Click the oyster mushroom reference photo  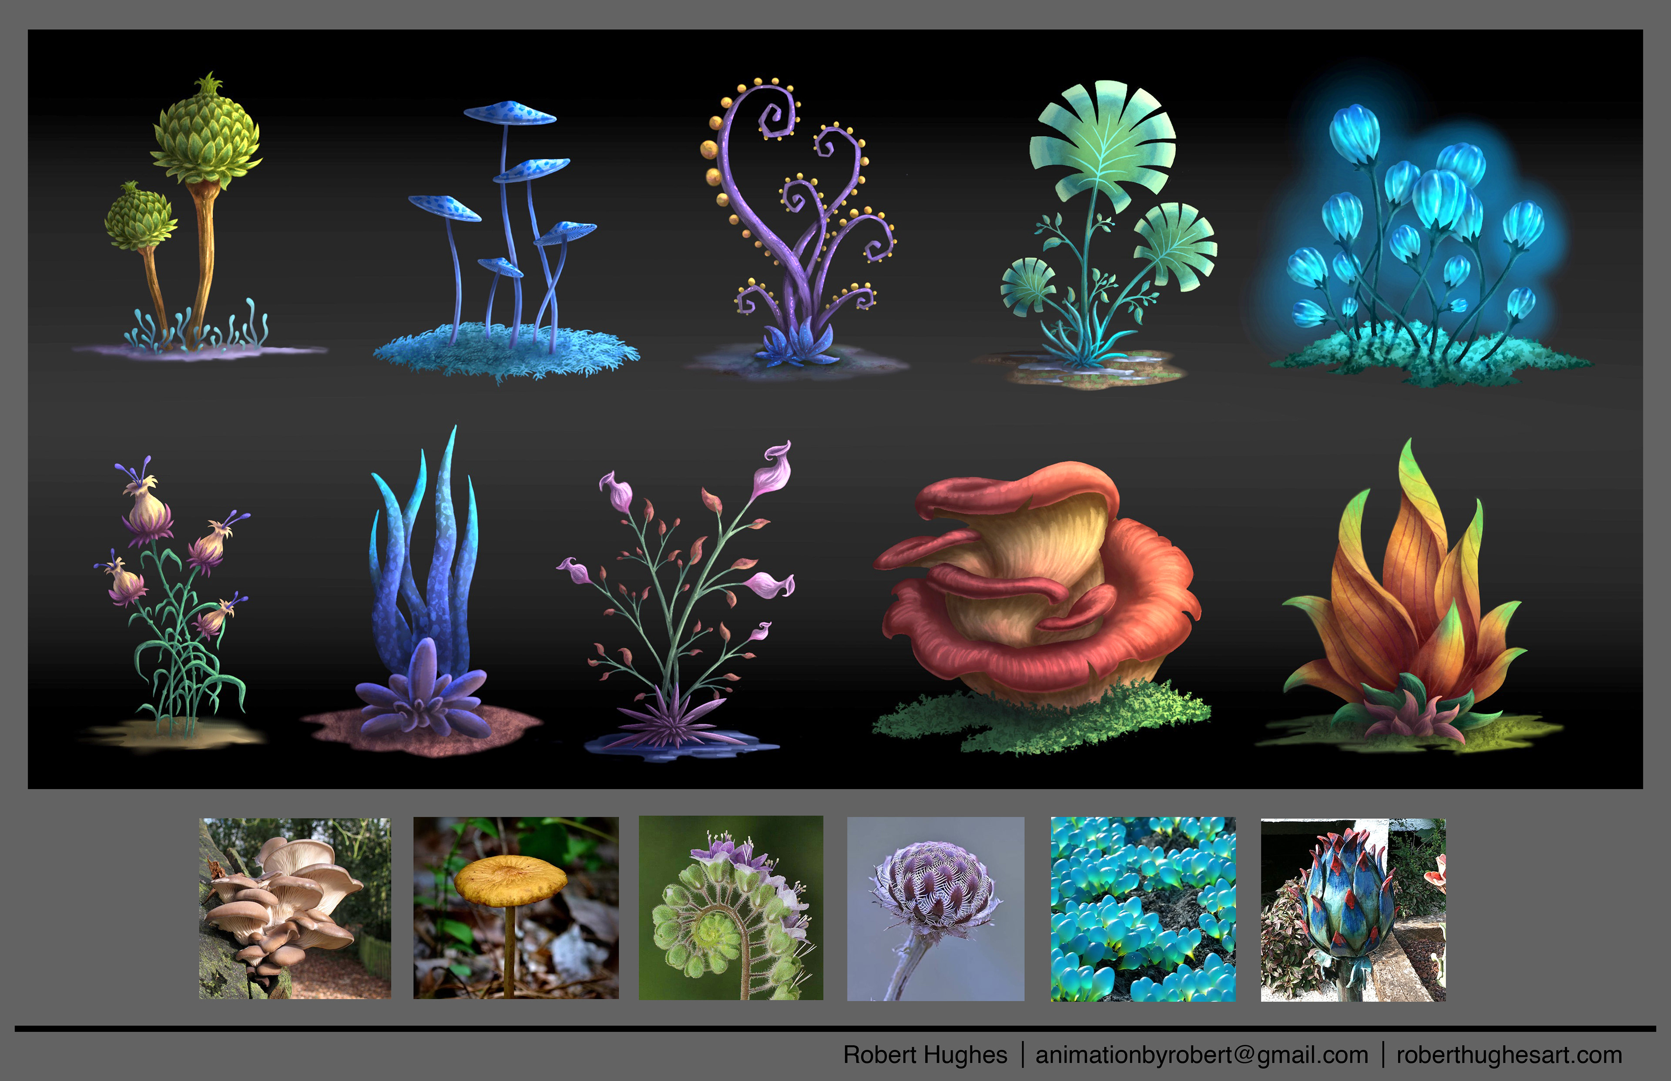[295, 908]
